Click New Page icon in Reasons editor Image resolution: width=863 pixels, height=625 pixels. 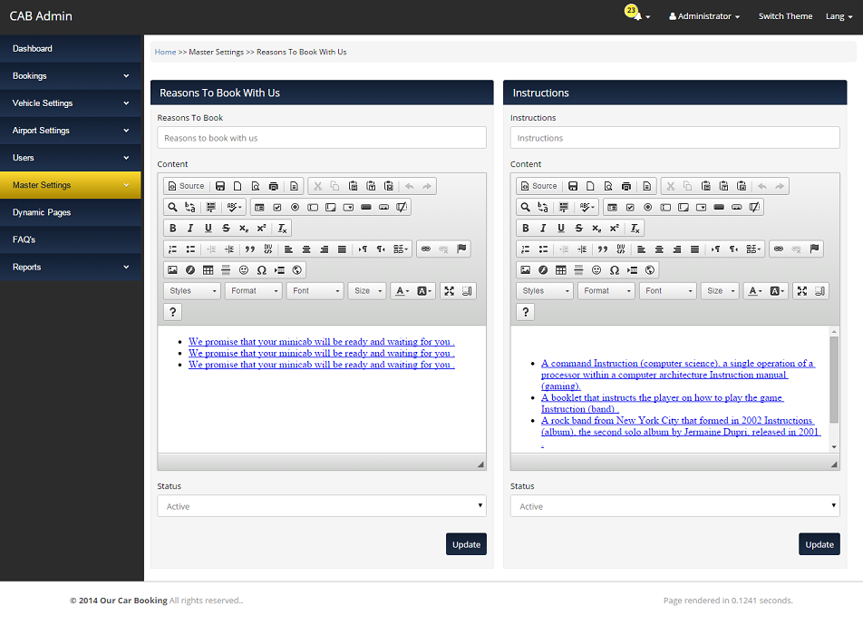[x=238, y=186]
